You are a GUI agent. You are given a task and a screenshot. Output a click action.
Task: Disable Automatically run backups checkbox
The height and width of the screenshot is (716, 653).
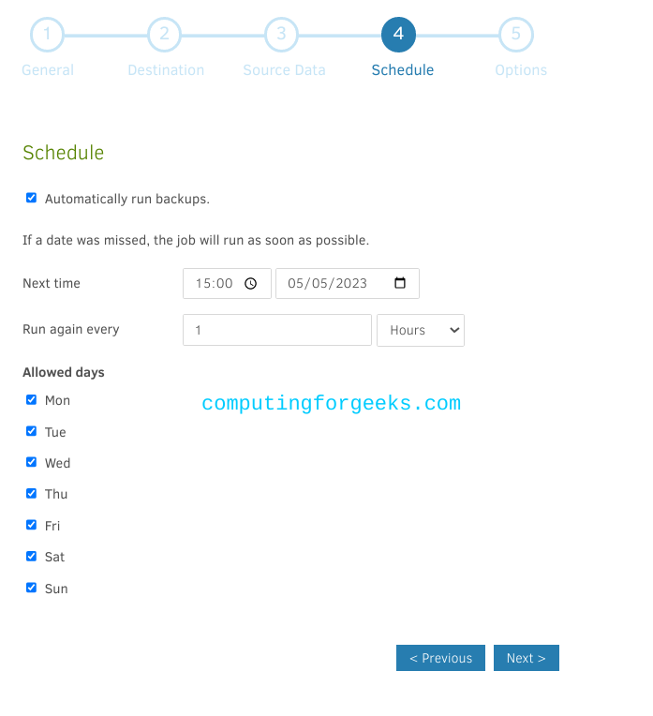pyautogui.click(x=31, y=198)
